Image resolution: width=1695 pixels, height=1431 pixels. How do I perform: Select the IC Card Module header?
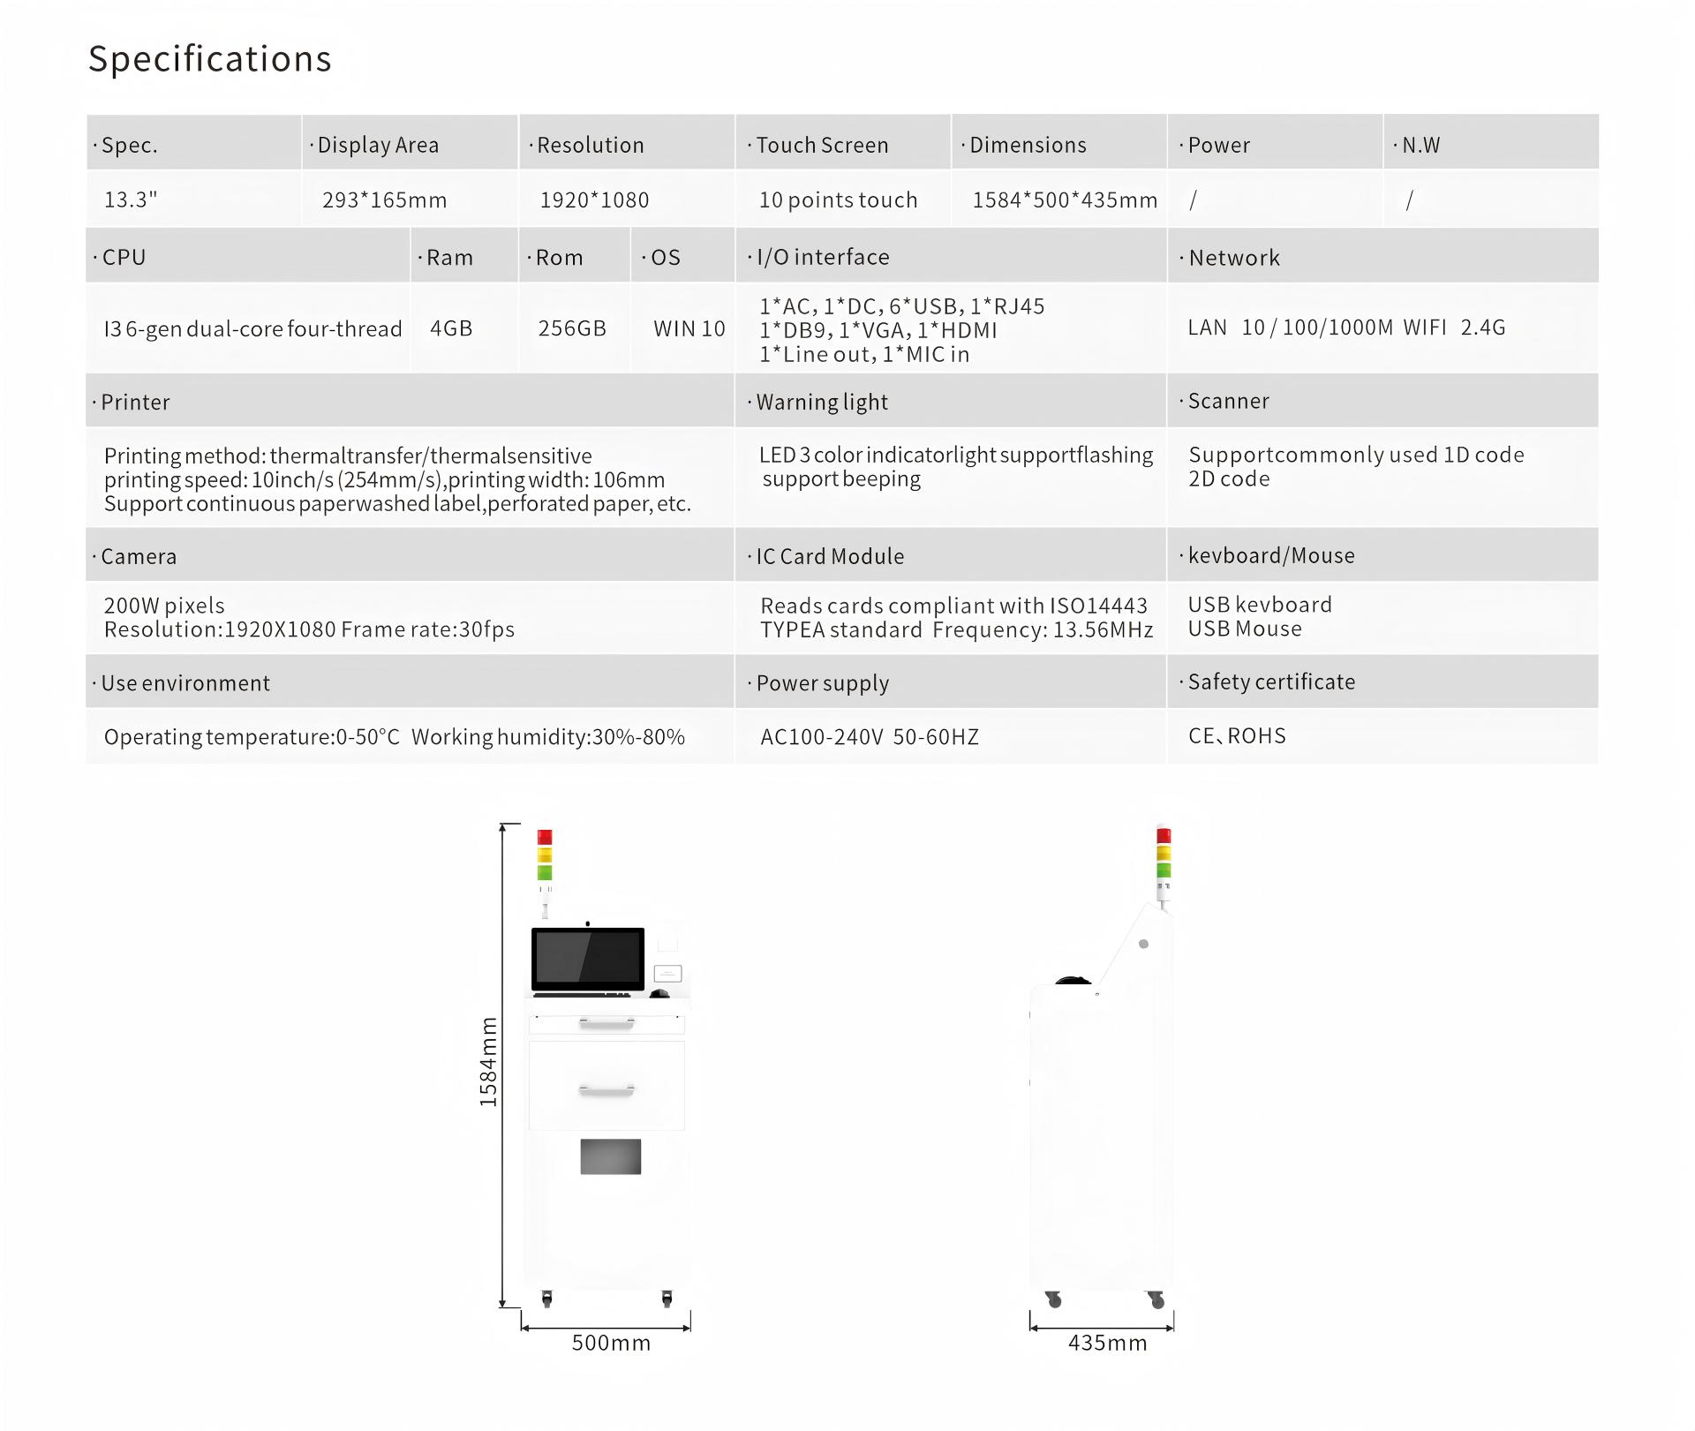point(951,555)
